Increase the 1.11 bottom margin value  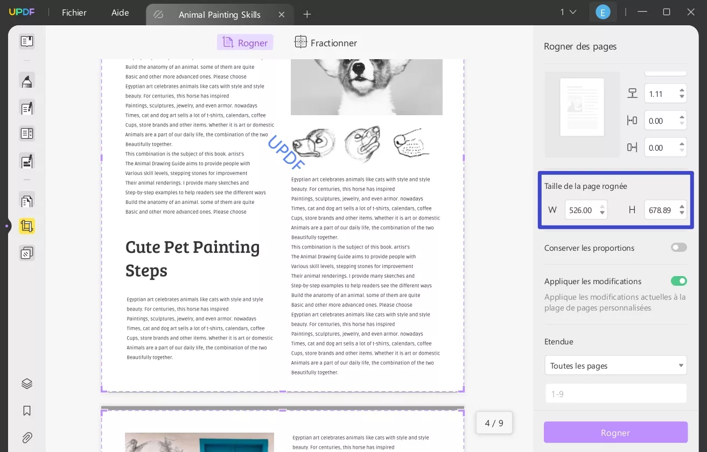[682, 90]
